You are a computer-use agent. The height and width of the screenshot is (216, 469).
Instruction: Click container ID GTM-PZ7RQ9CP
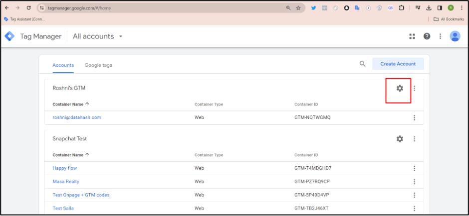point(312,182)
